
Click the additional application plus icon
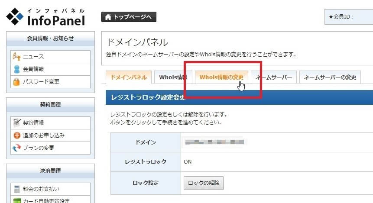(x=16, y=135)
